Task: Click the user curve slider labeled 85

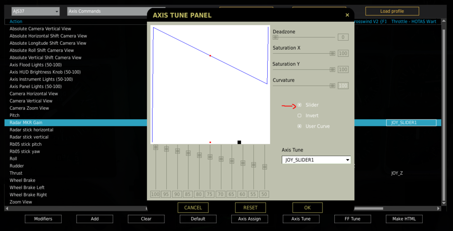Action: [188, 153]
